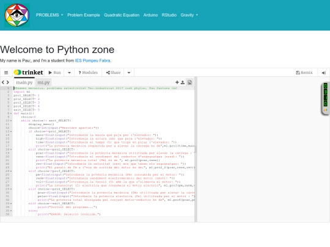Collapse the while loop fold at line 10
Image resolution: width=330 pixels, height=247 pixels.
pyautogui.click(x=11, y=121)
